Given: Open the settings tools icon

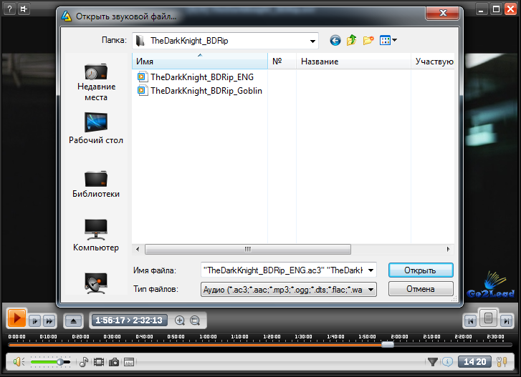Looking at the screenshot, I should tap(502, 362).
